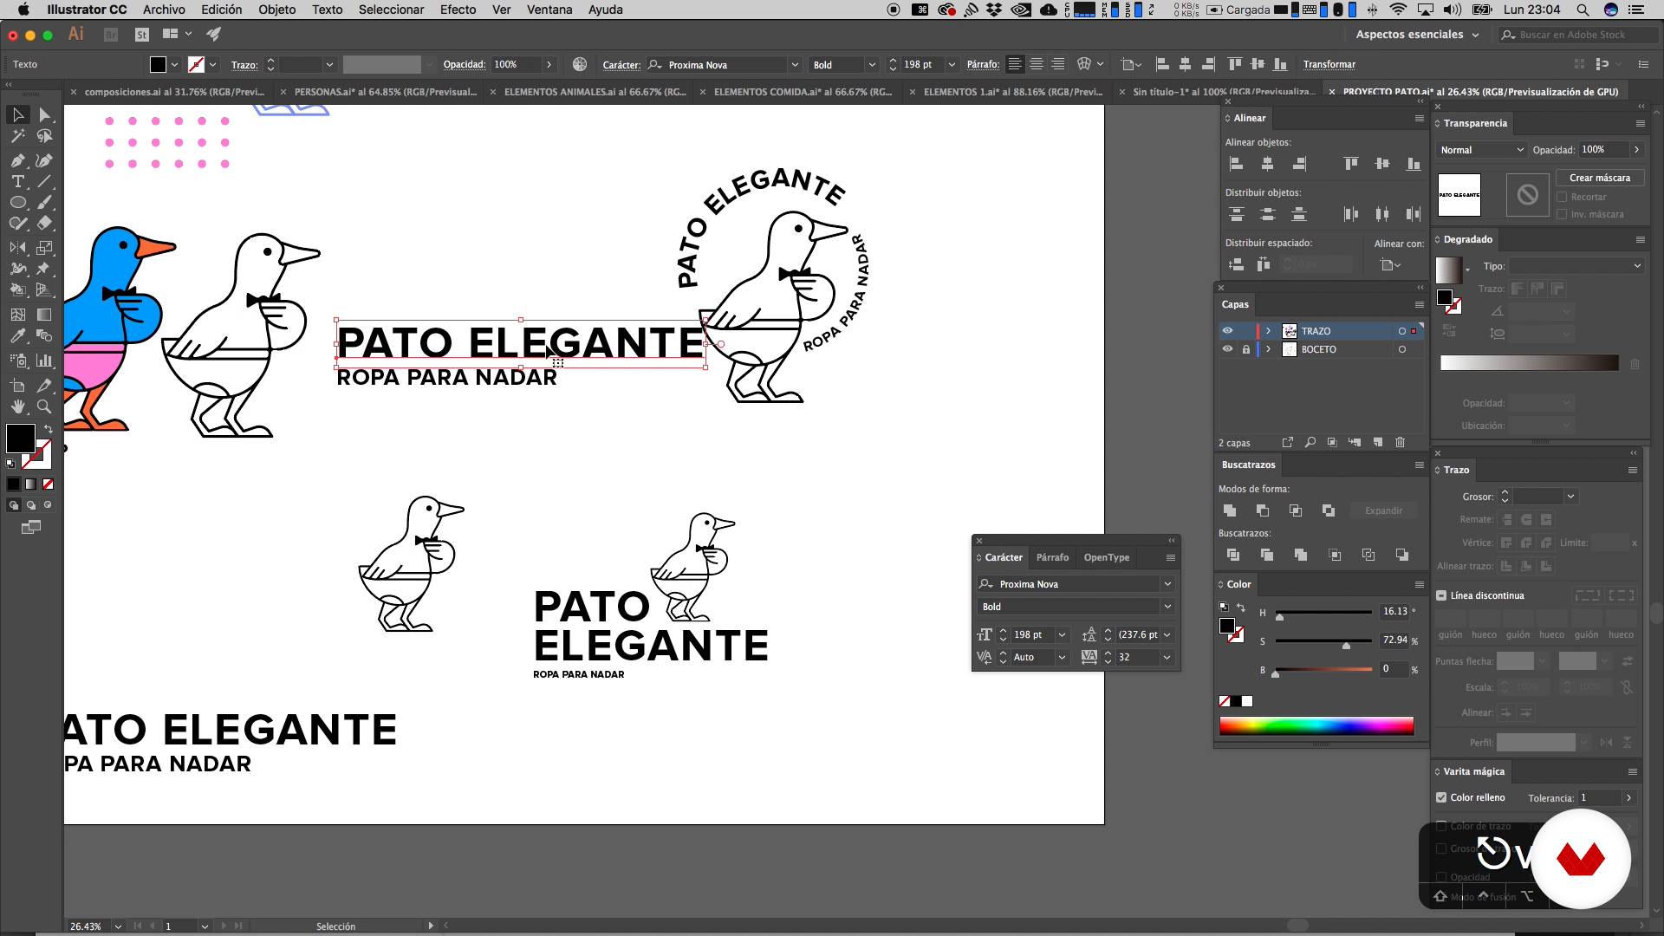Toggle Color relleno checkbox in Varita mágica
Viewport: 1664px width, 936px height.
1441,797
